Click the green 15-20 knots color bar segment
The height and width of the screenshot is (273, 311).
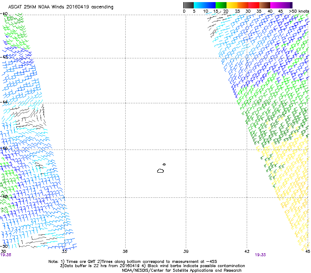pyautogui.click(x=221, y=5)
